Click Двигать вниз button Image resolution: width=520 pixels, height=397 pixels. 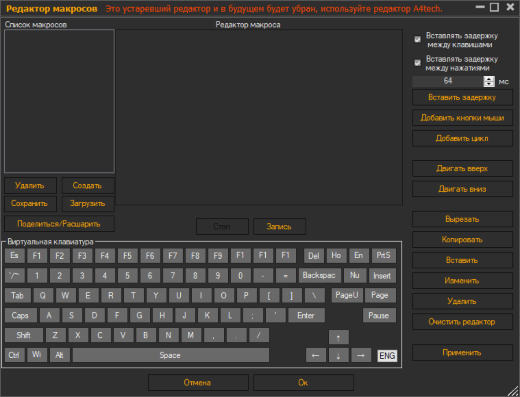(x=462, y=189)
